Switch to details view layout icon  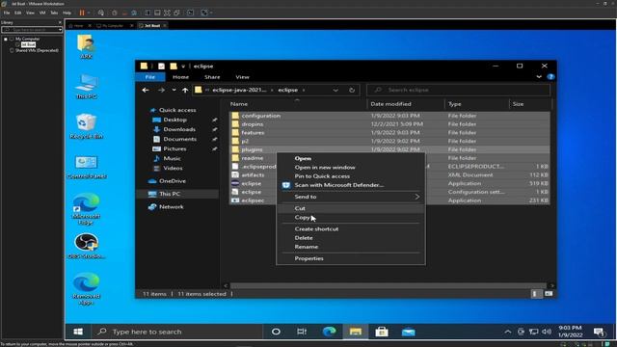536,294
